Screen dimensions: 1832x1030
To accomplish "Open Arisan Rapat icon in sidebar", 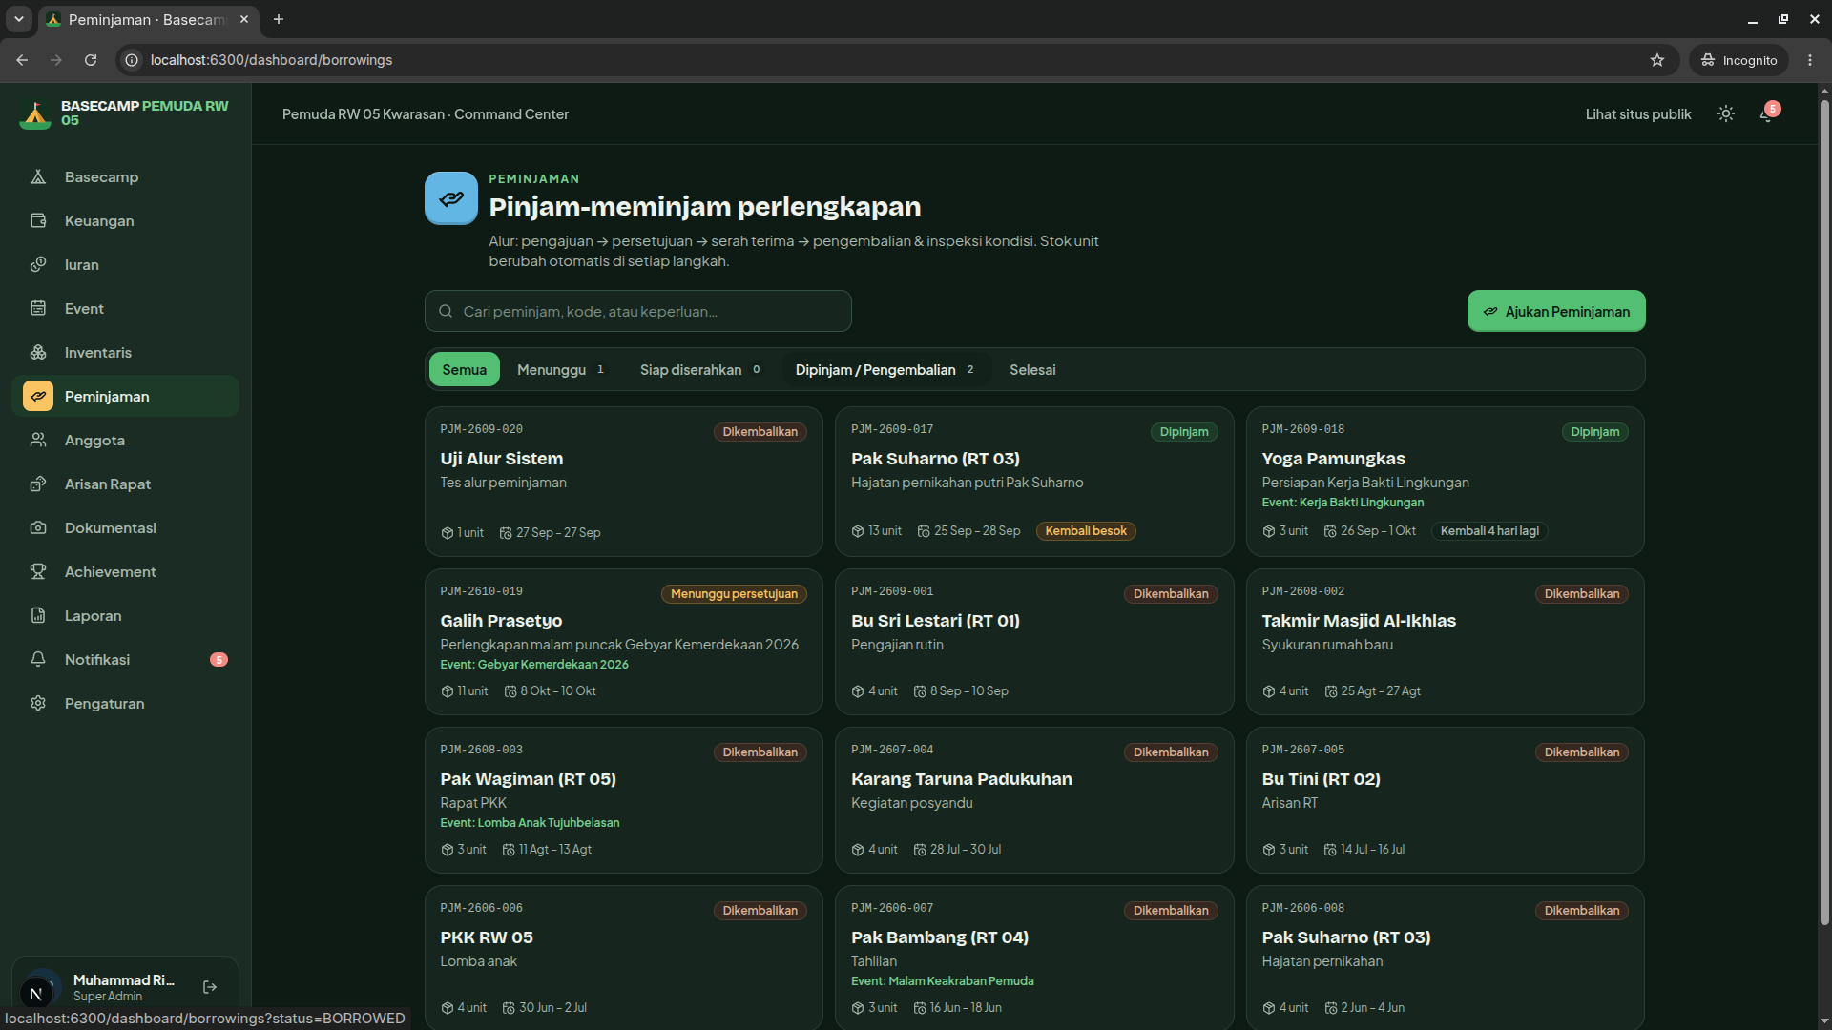I will point(38,484).
